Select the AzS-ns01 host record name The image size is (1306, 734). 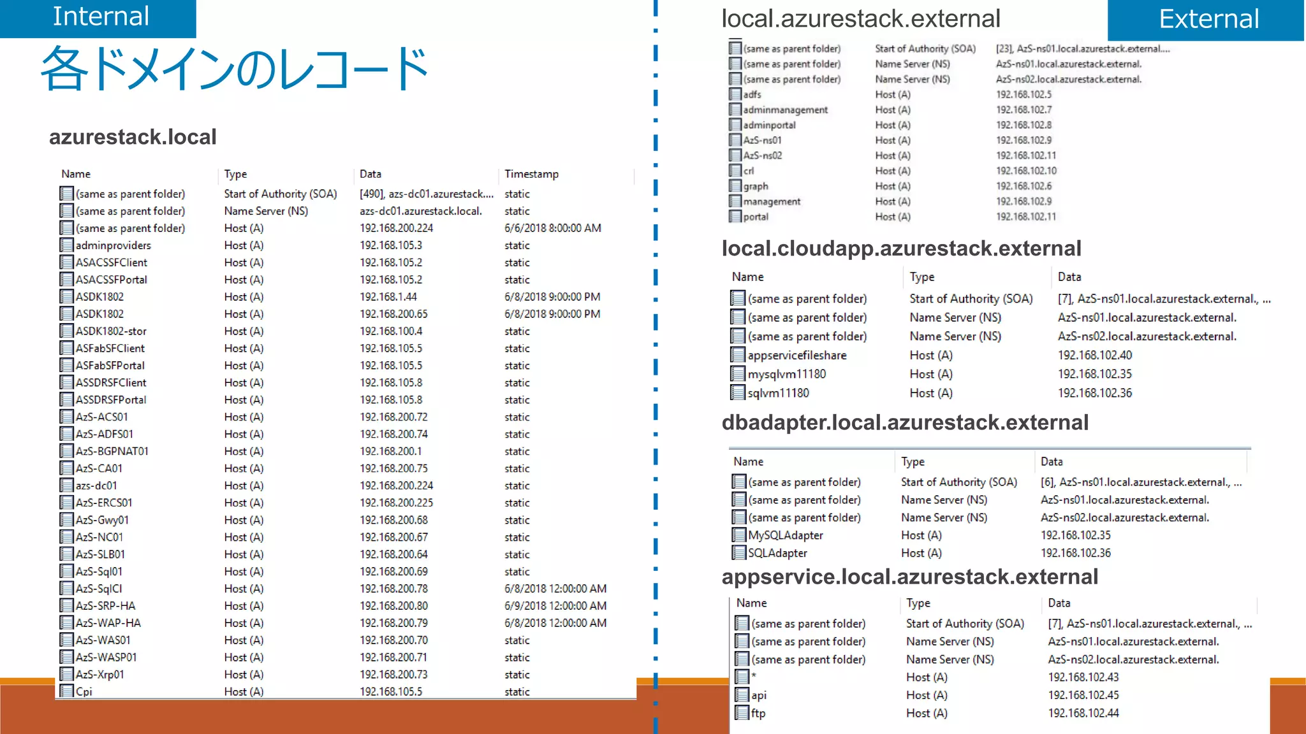tap(762, 140)
